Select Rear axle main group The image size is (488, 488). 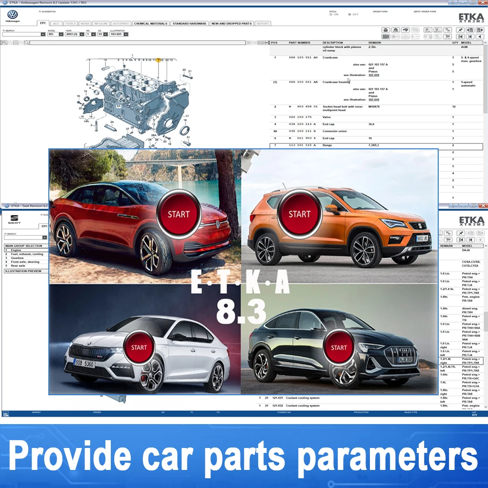(26, 266)
